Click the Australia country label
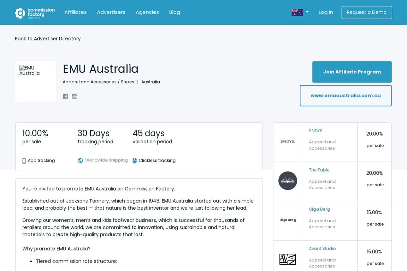Image resolution: width=407 pixels, height=271 pixels. point(151,82)
